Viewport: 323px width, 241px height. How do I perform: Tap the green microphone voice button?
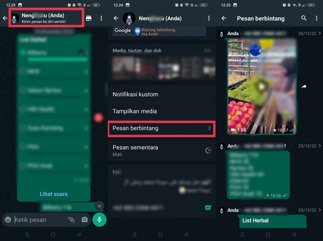point(99,220)
